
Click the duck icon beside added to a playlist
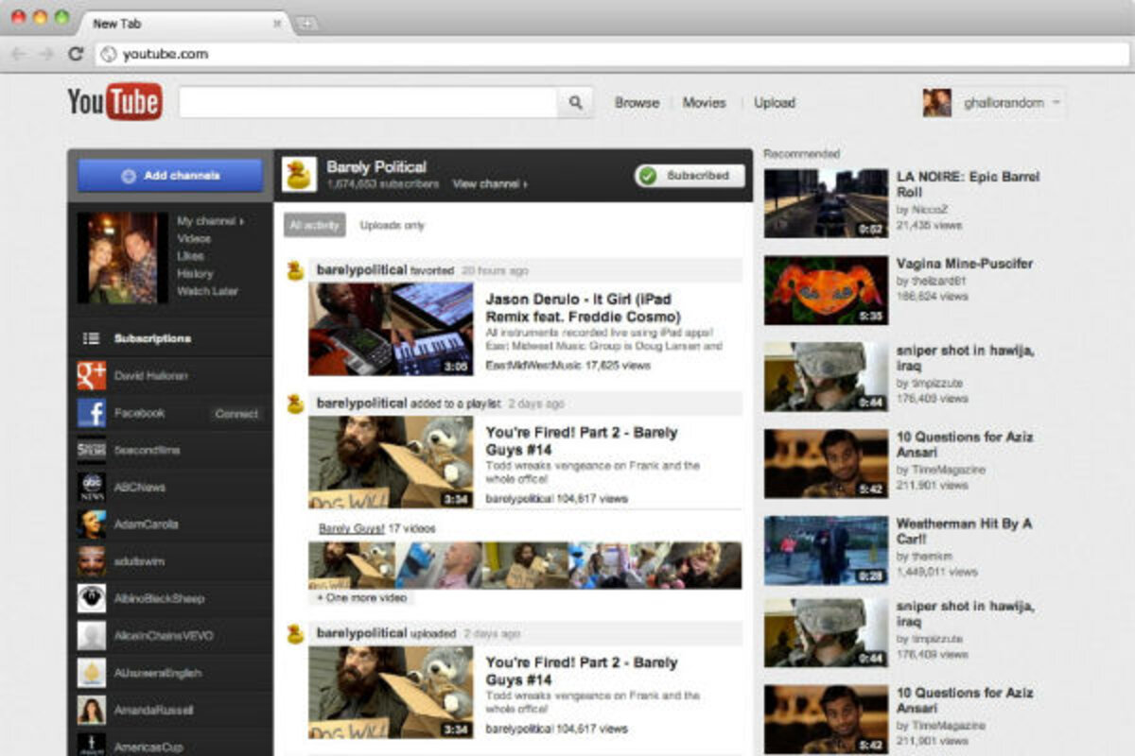point(295,404)
